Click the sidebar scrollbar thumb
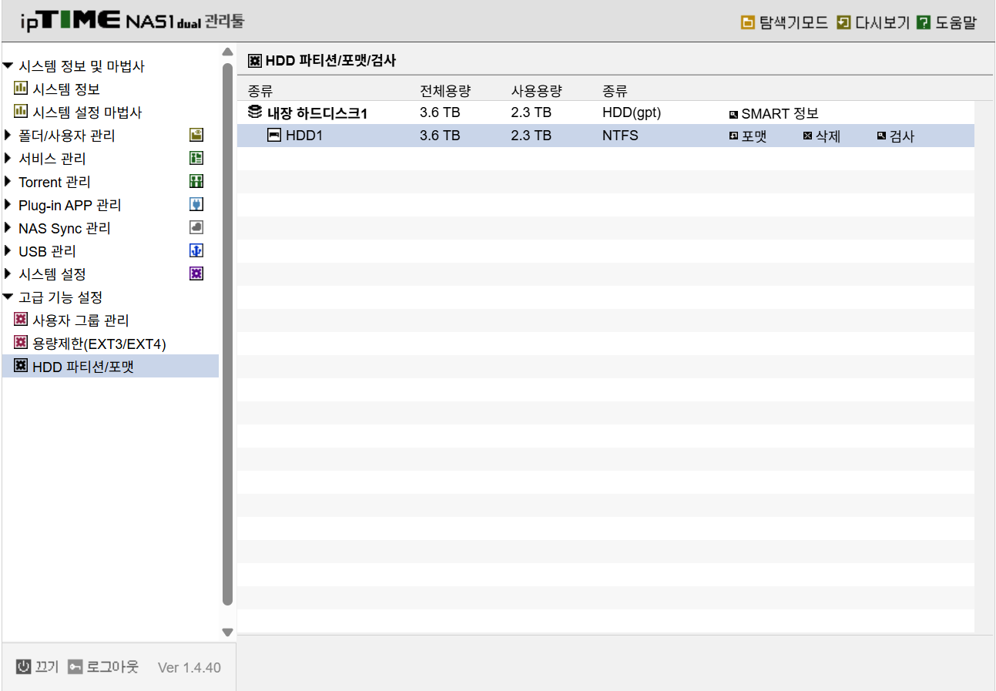996x691 pixels. (226, 334)
